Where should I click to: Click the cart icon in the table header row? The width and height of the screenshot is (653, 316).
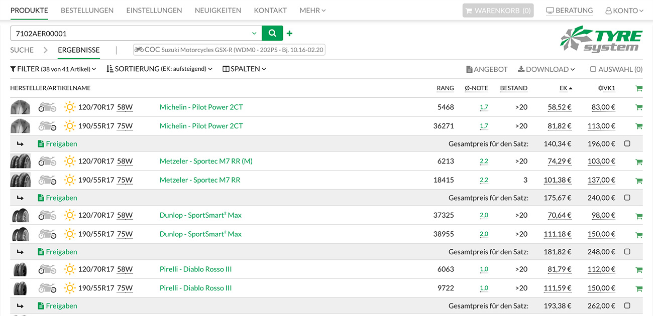tap(638, 88)
